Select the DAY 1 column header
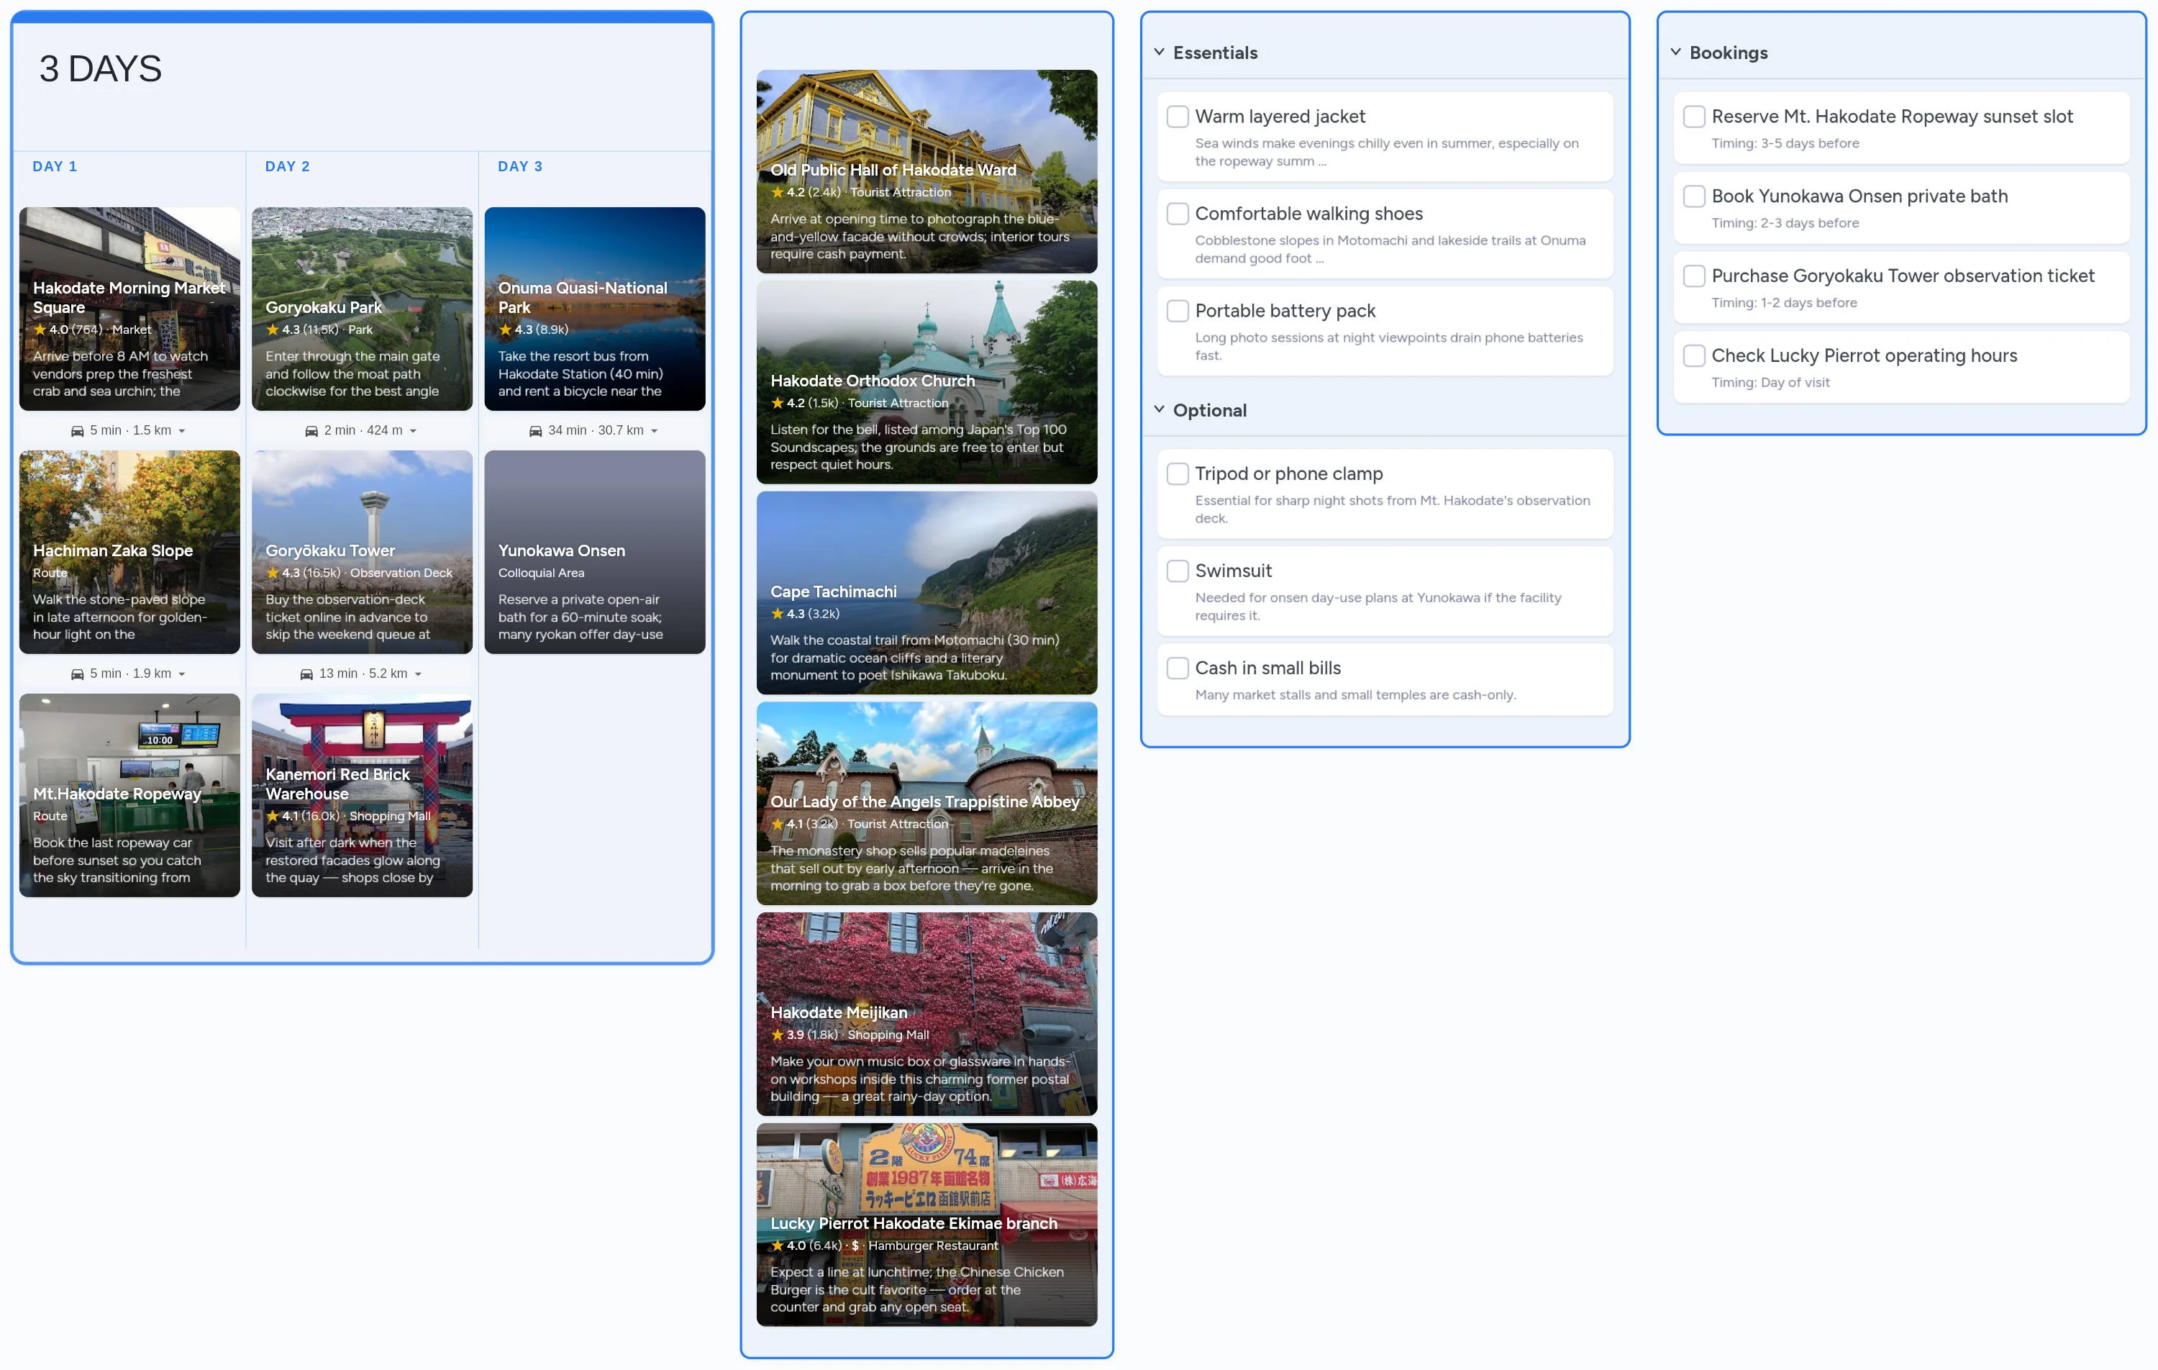 tap(55, 166)
